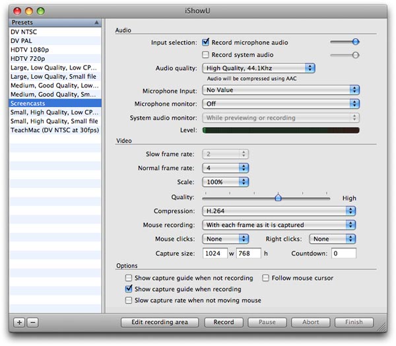This screenshot has height=346, width=396.
Task: Open the Scale 100% dropdown
Action: (226, 182)
